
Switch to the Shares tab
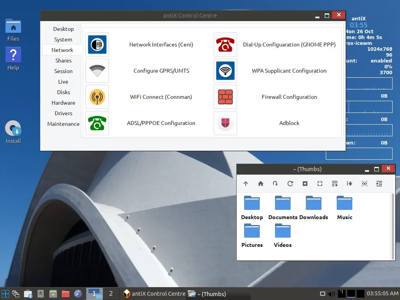63,61
